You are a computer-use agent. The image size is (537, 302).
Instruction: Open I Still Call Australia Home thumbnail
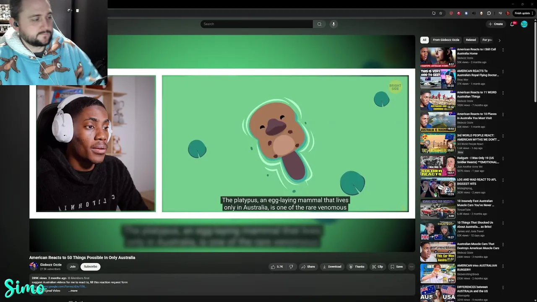tap(438, 57)
